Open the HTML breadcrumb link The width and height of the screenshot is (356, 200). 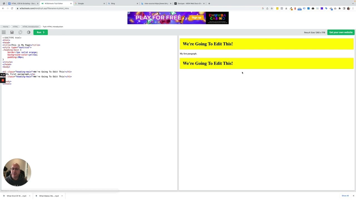pyautogui.click(x=15, y=27)
